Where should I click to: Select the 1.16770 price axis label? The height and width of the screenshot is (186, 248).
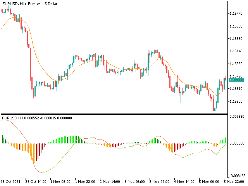[x=236, y=14]
